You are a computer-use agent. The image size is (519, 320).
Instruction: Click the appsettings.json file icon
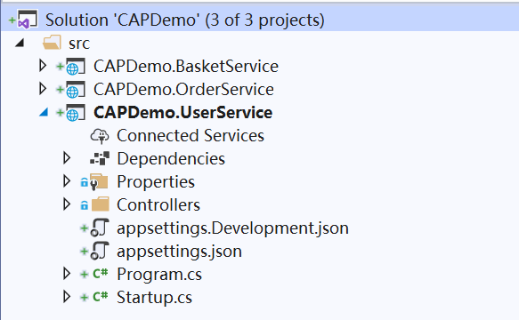click(x=100, y=251)
